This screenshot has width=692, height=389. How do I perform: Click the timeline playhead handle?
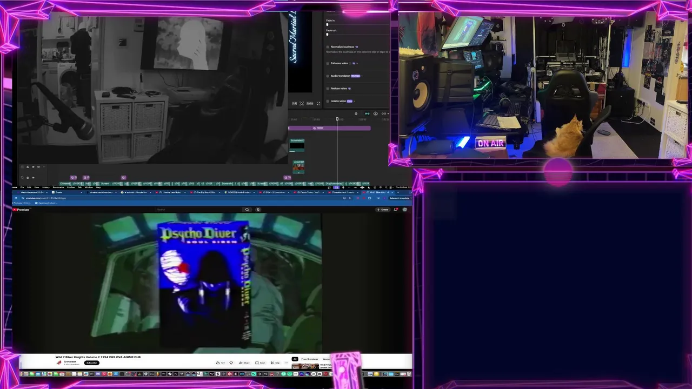coord(337,119)
